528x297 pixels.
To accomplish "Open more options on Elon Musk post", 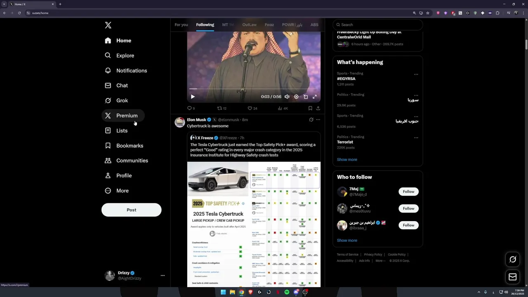I will pos(318,120).
